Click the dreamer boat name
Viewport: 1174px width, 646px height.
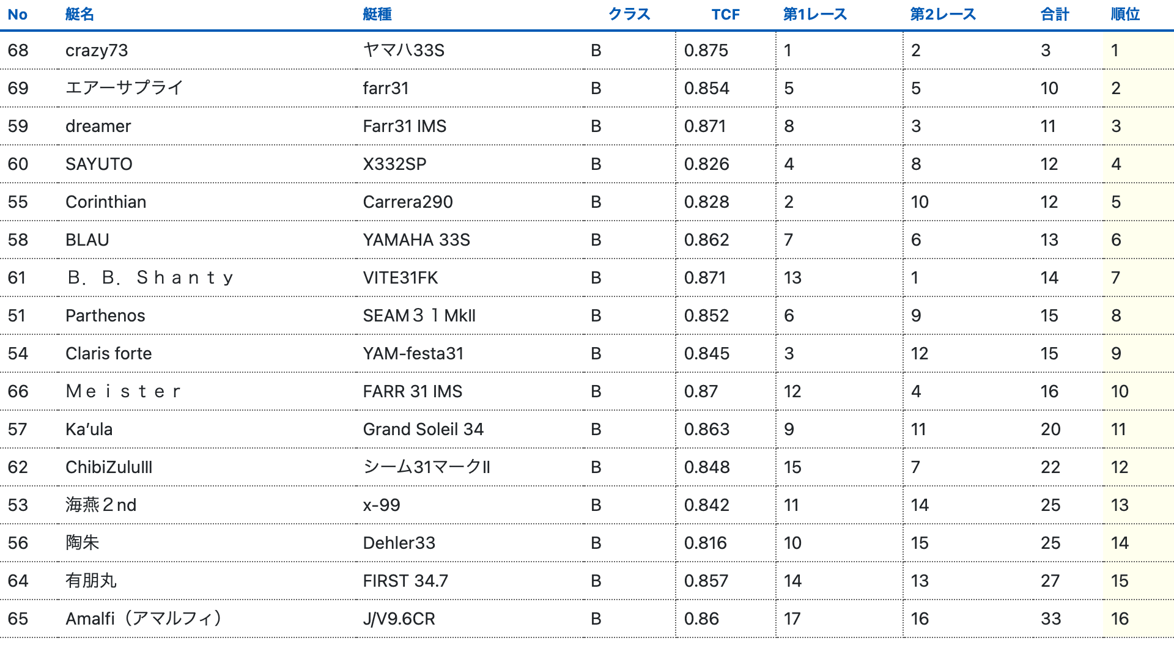[x=98, y=126]
